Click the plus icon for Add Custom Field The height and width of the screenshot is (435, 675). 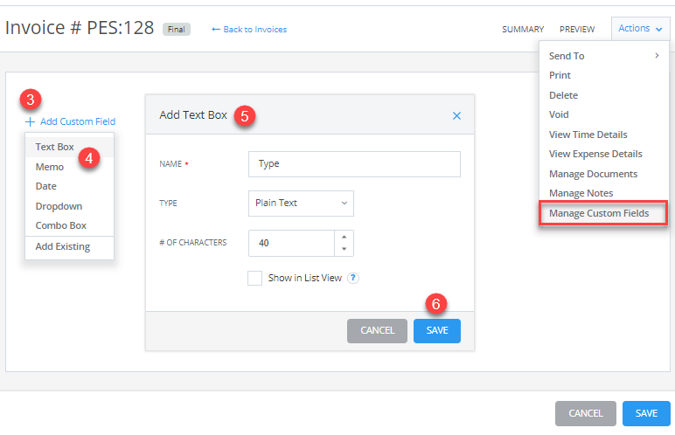pyautogui.click(x=30, y=121)
